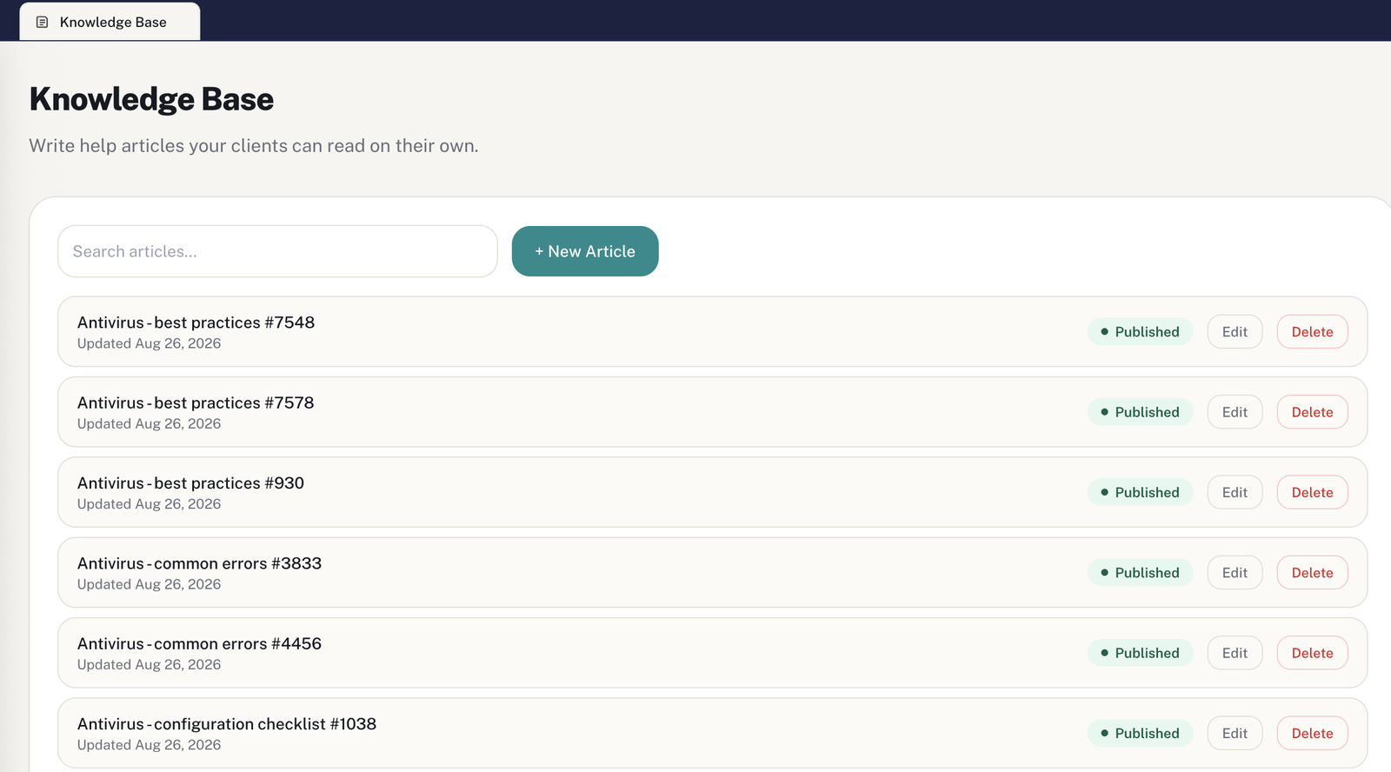The width and height of the screenshot is (1391, 772).
Task: Create a new article with + New Article
Action: [x=585, y=251]
